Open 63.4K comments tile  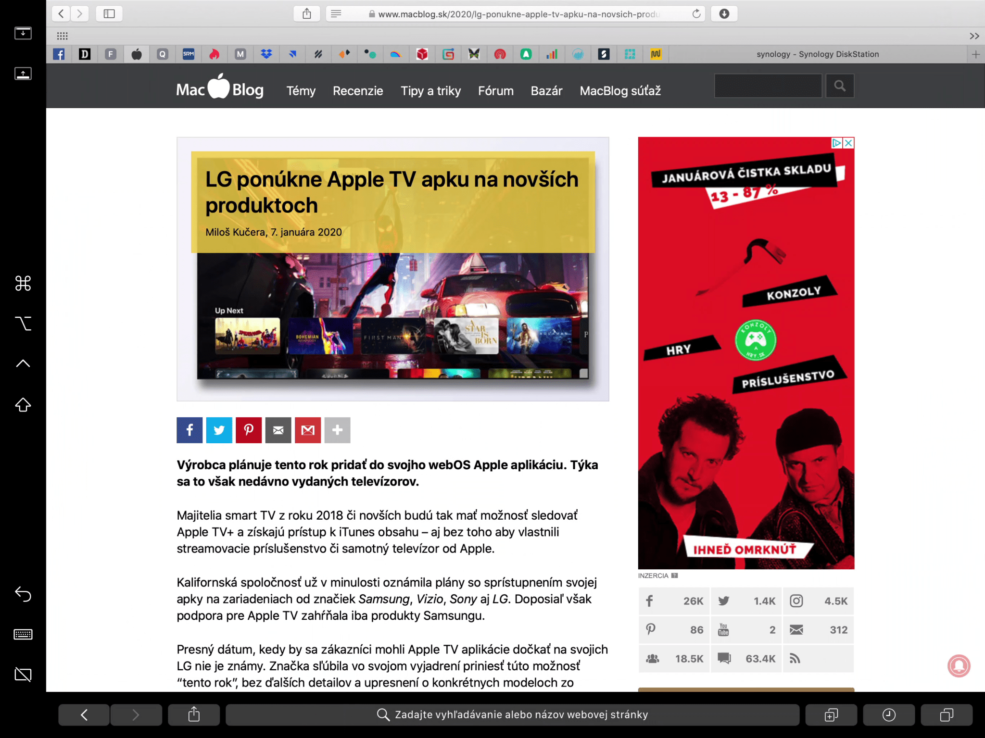pyautogui.click(x=746, y=659)
